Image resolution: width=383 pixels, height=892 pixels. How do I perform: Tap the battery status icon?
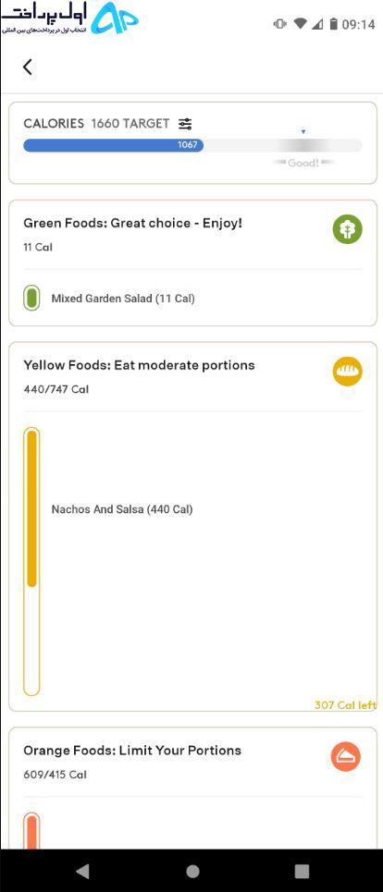(x=333, y=24)
